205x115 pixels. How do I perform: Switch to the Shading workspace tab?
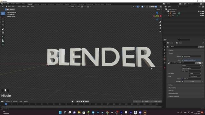click(67, 4)
